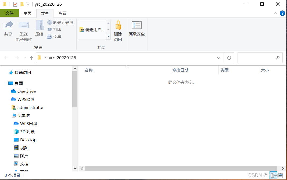The image size is (287, 180).
Task: Click the Send email envelope icon
Action: (x=24, y=25)
